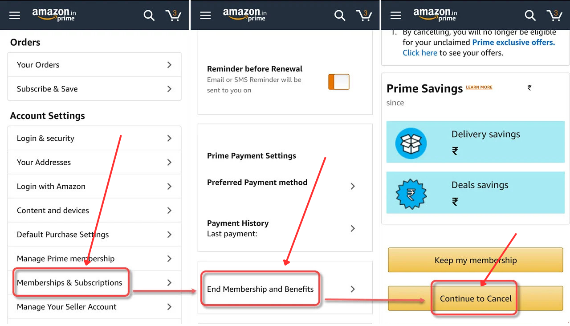This screenshot has width=570, height=326.
Task: Click the LEARN MORE link beside Prime Savings
Action: click(x=479, y=87)
